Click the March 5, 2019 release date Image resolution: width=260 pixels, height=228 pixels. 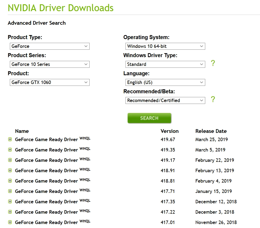210,150
